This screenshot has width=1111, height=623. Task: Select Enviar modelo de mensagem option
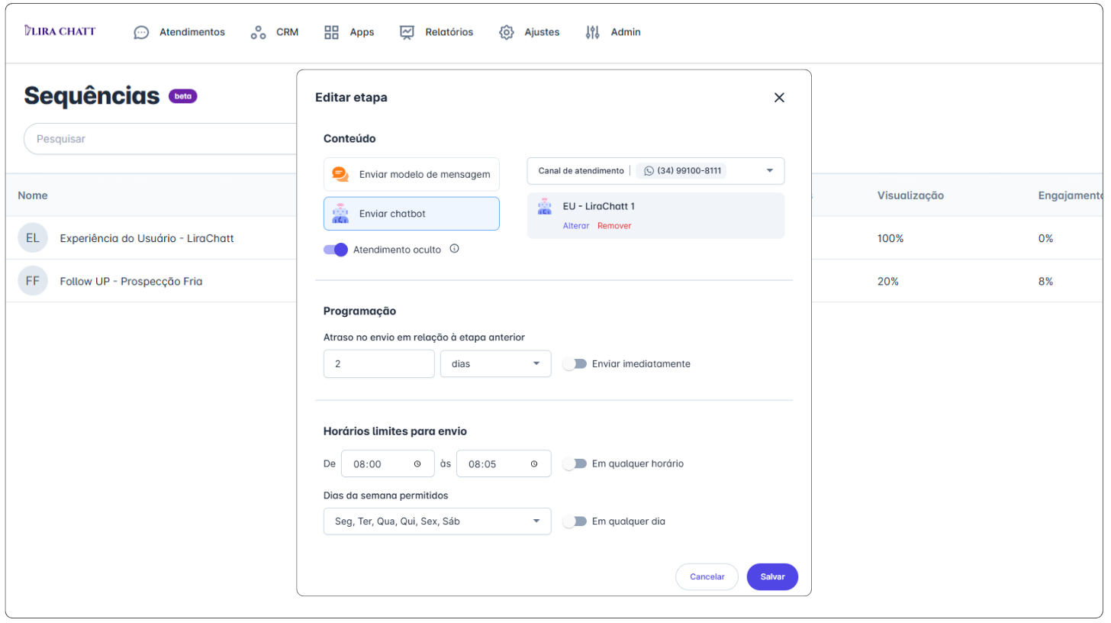point(411,174)
